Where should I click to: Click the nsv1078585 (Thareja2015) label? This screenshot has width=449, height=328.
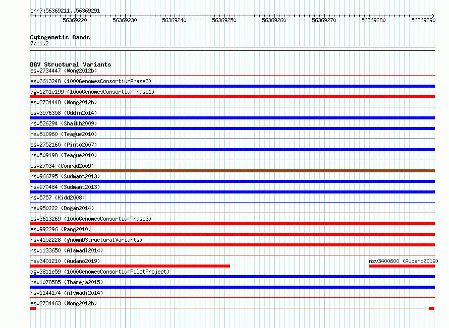[67, 282]
